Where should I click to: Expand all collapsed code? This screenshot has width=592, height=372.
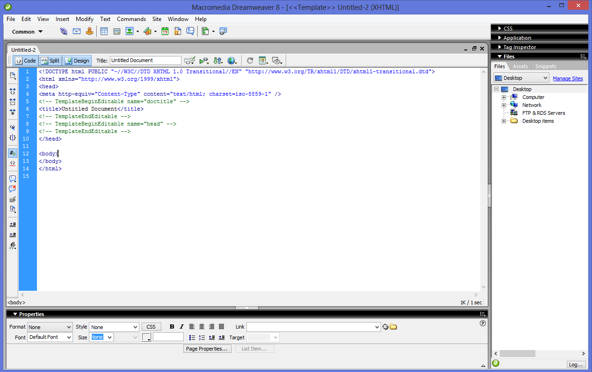coord(13,112)
